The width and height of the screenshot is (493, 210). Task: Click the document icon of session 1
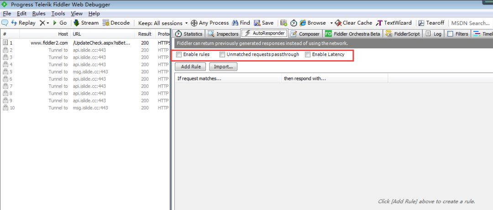pyautogui.click(x=5, y=43)
